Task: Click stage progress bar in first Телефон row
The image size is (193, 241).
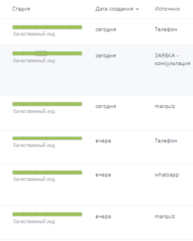Action: point(47,27)
